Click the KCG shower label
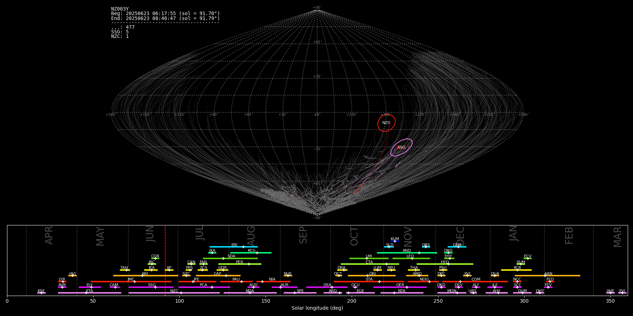 coord(252,251)
